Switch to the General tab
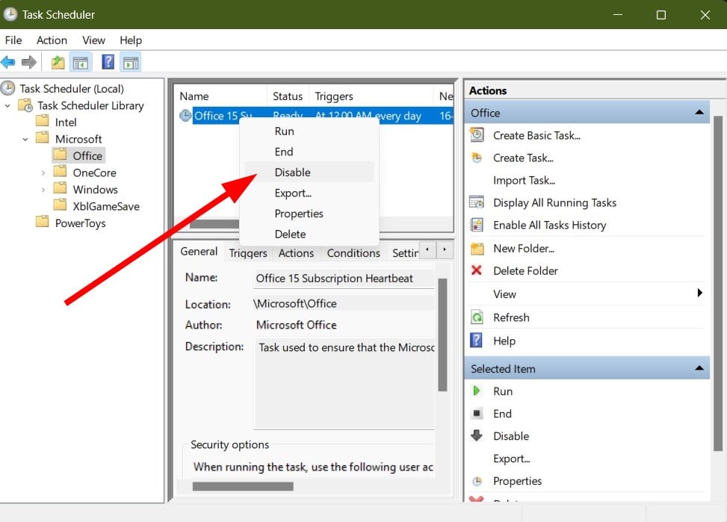This screenshot has width=727, height=522. pos(199,251)
